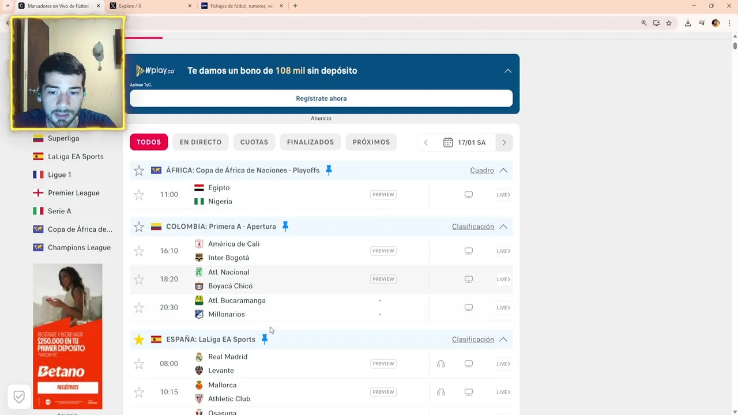
Task: Open audio headphones icon for Real Madrid match
Action: pyautogui.click(x=441, y=364)
